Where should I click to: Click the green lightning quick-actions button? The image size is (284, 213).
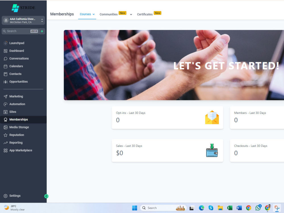click(42, 31)
